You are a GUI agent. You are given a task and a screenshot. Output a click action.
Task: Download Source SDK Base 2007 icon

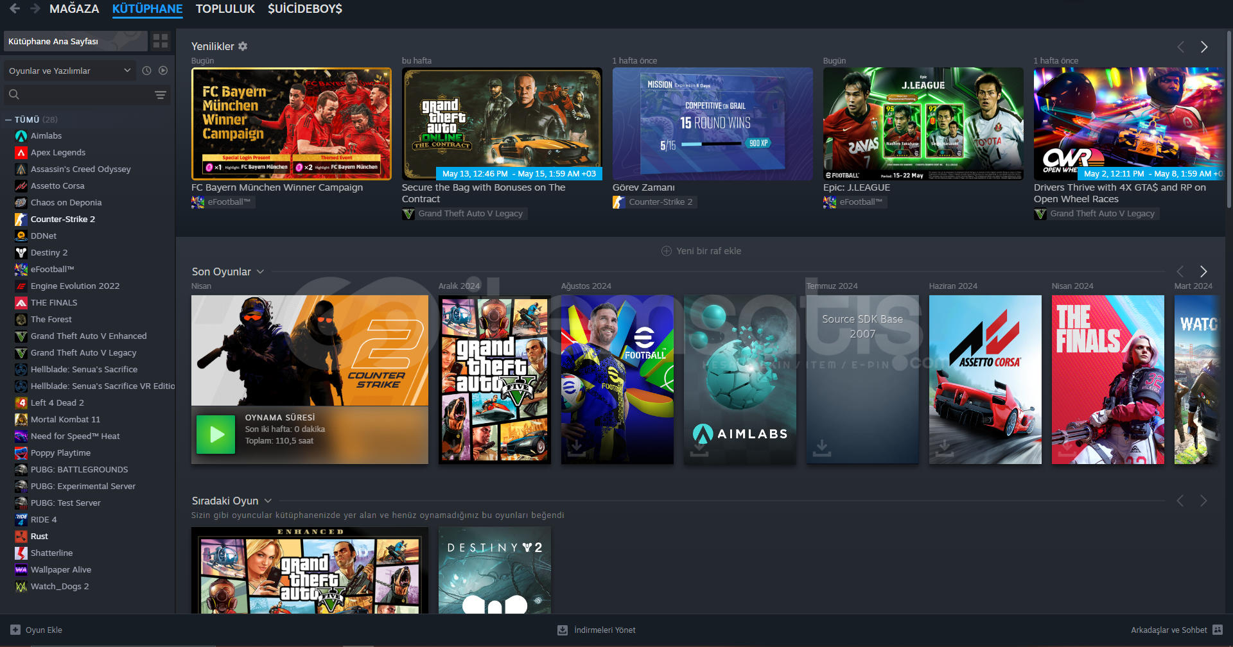coord(821,447)
